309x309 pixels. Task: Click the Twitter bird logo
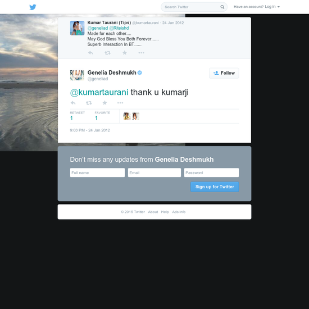pos(33,7)
